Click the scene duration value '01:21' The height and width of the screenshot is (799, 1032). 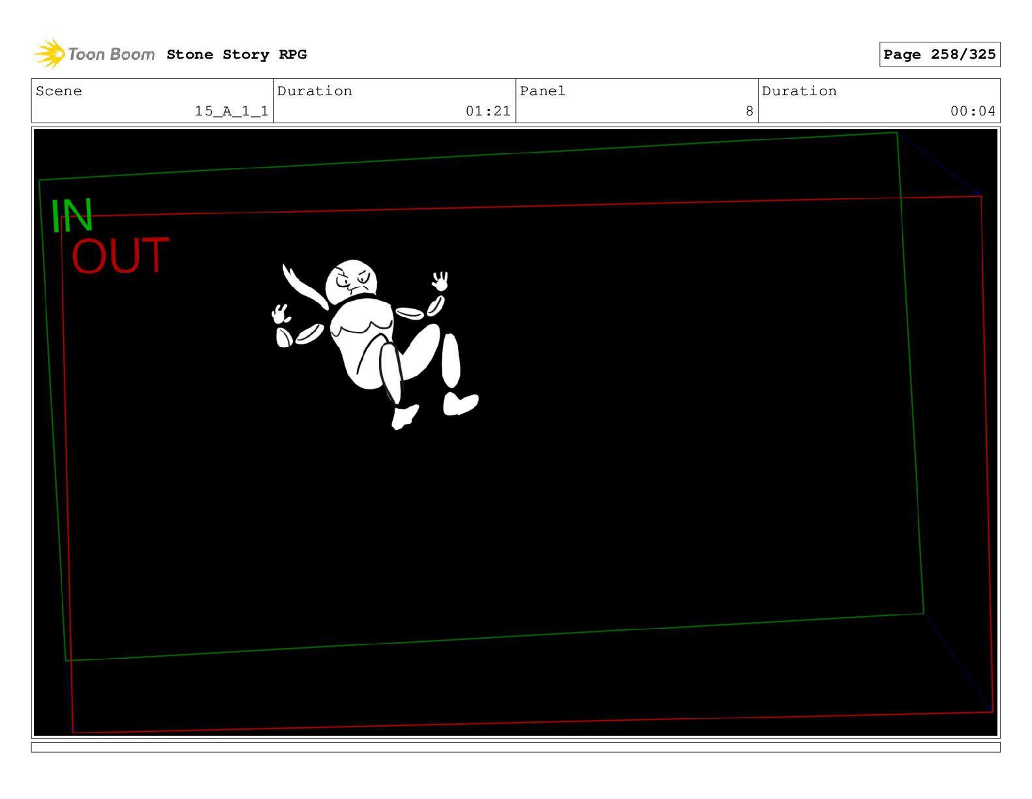[488, 112]
